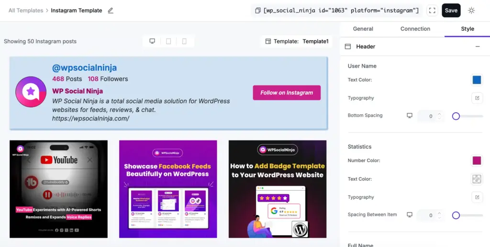Toggle light/dark theme sun icon
The image size is (490, 247).
point(471,11)
